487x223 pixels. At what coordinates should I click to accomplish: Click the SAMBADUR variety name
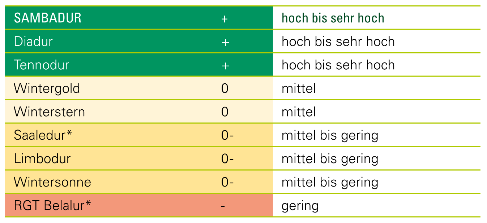tap(47, 18)
